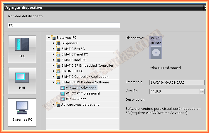Click the WinCC Client item icon

[x=63, y=99]
